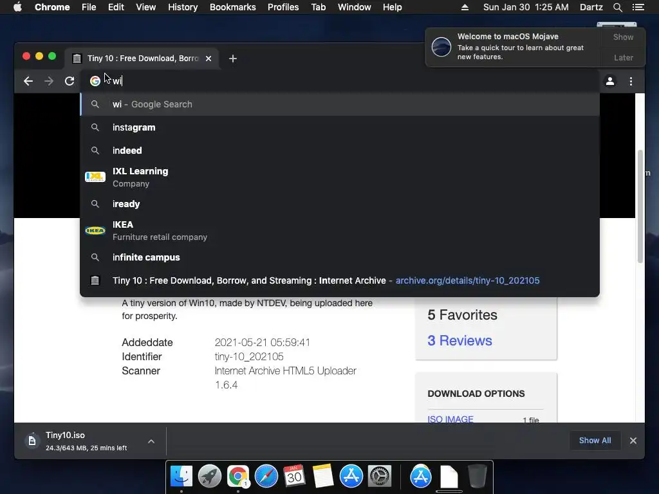Viewport: 659px width, 494px height.
Task: Click the Internet Archive icon in the tab
Action: tap(77, 59)
